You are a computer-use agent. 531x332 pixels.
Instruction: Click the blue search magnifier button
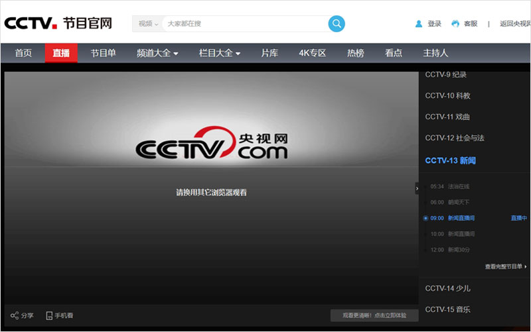tap(337, 24)
